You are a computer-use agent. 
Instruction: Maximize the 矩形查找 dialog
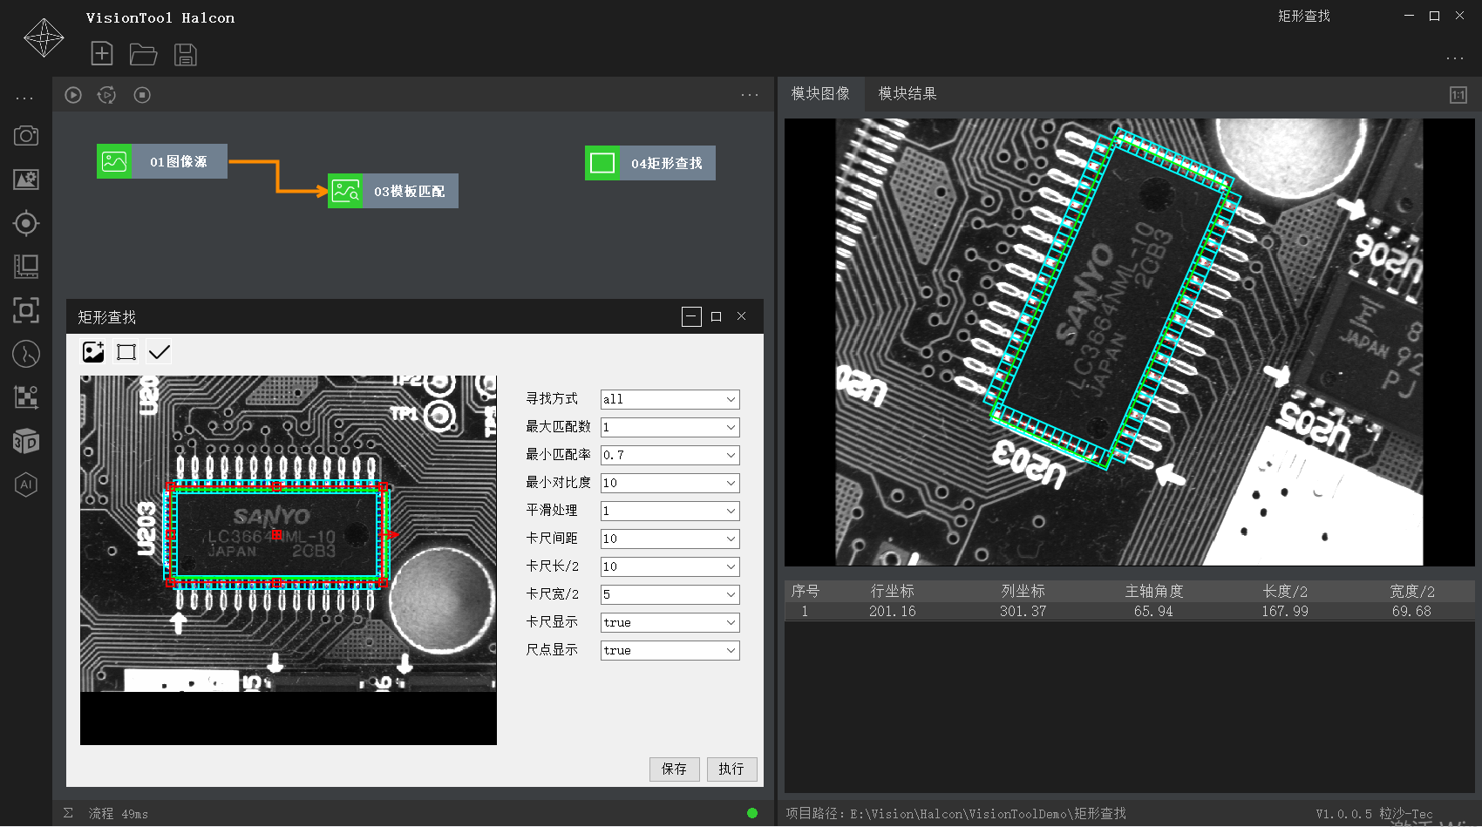pyautogui.click(x=717, y=316)
